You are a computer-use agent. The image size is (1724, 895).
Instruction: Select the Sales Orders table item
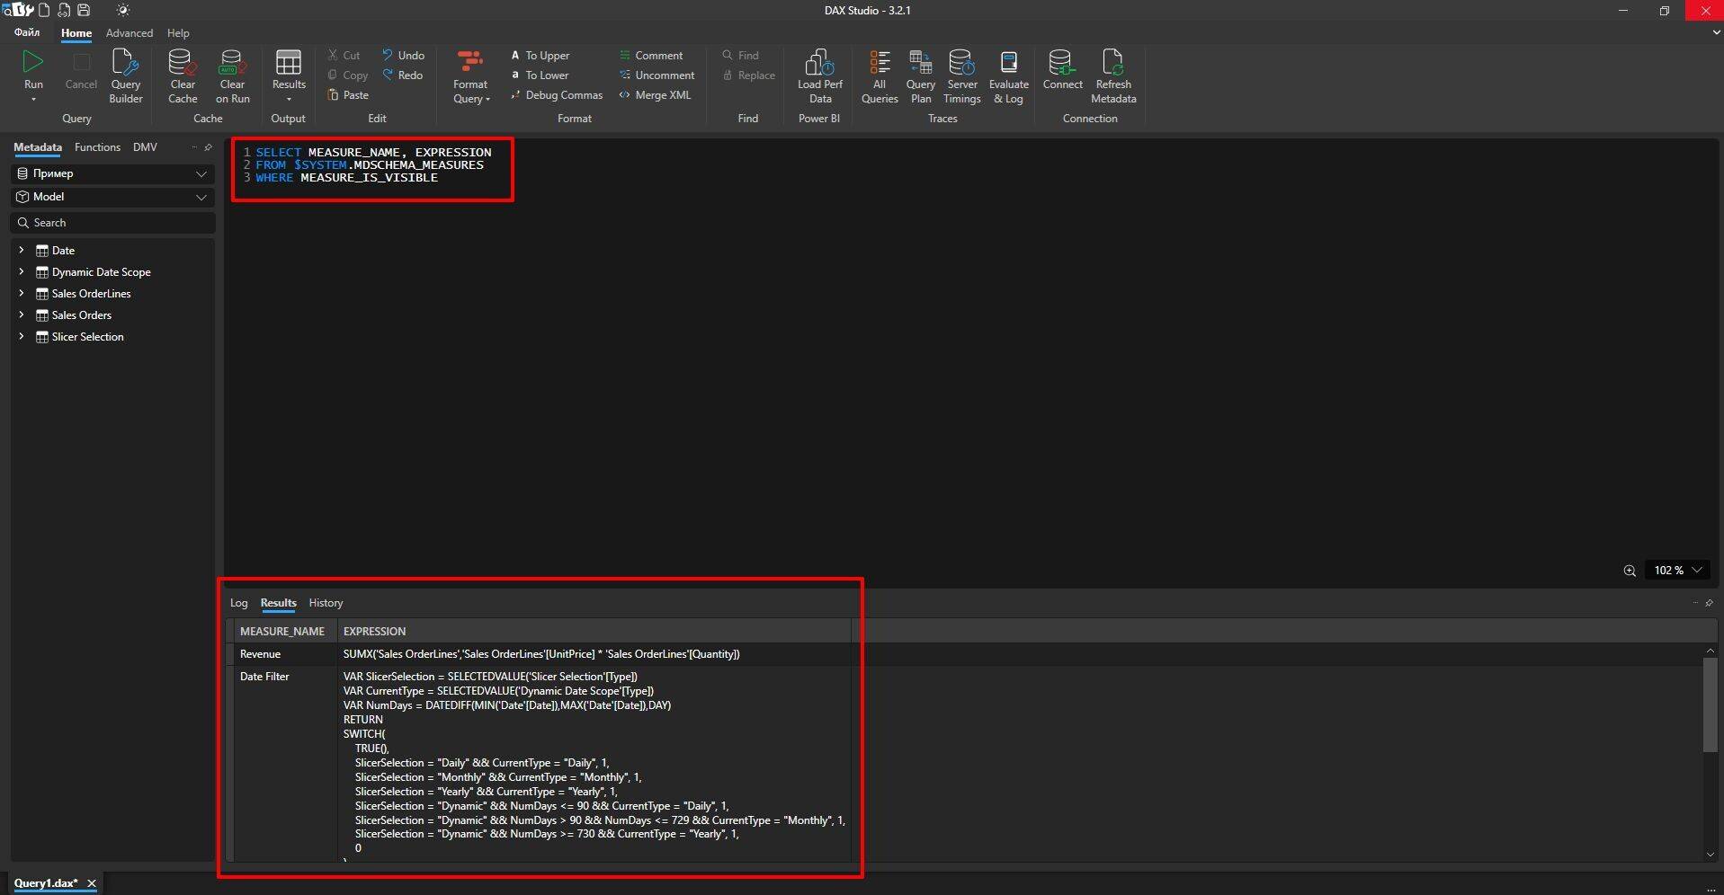pyautogui.click(x=81, y=315)
